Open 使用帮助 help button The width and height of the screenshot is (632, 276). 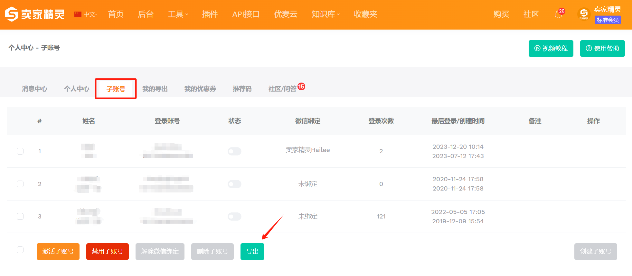tap(602, 49)
